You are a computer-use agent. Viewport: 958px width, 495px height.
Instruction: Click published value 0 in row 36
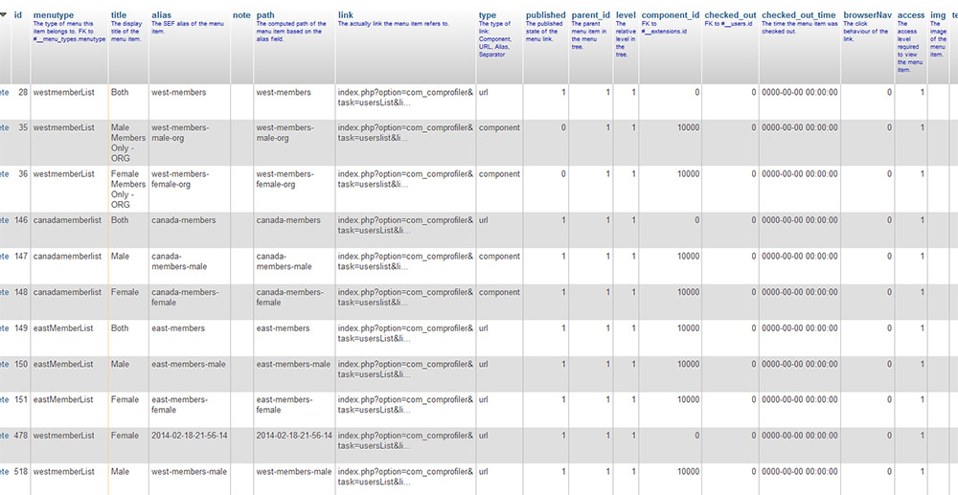tap(563, 174)
